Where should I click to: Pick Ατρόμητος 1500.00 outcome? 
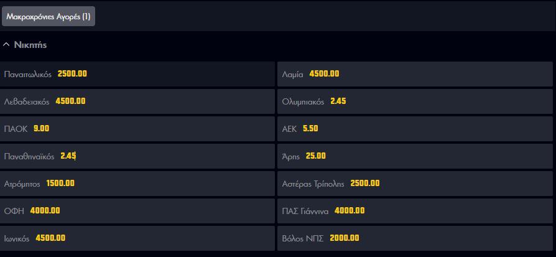point(137,183)
